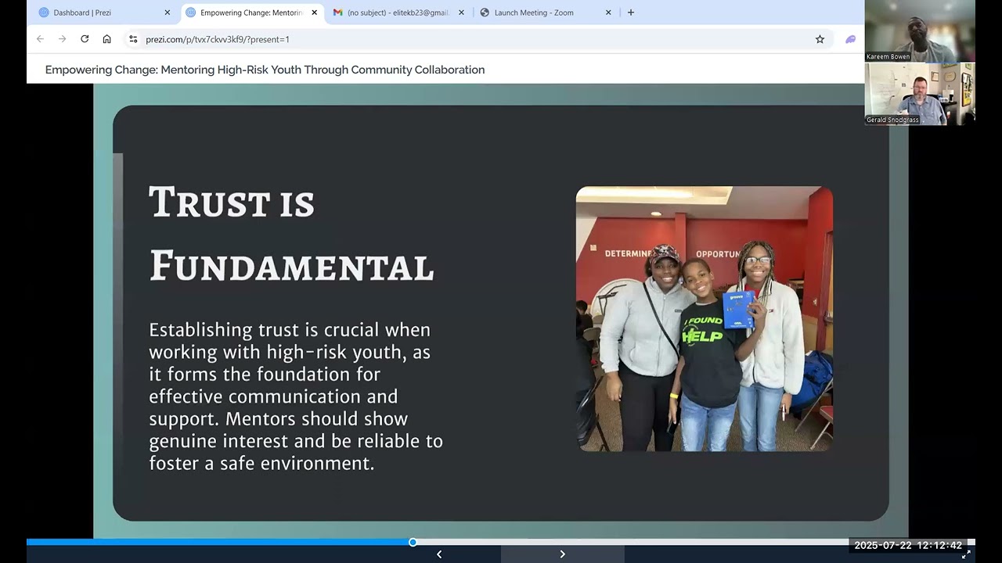The height and width of the screenshot is (563, 1002).
Task: Reload the Prezi page
Action: pyautogui.click(x=85, y=39)
